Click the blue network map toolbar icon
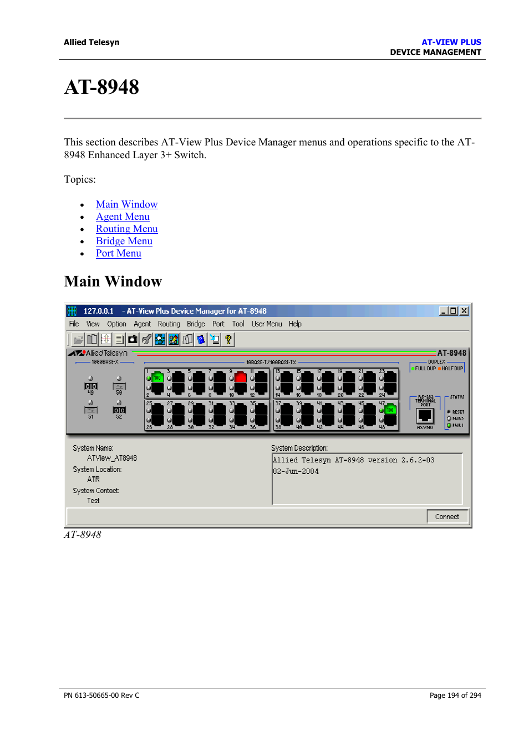This screenshot has height=750, width=529. pos(160,339)
